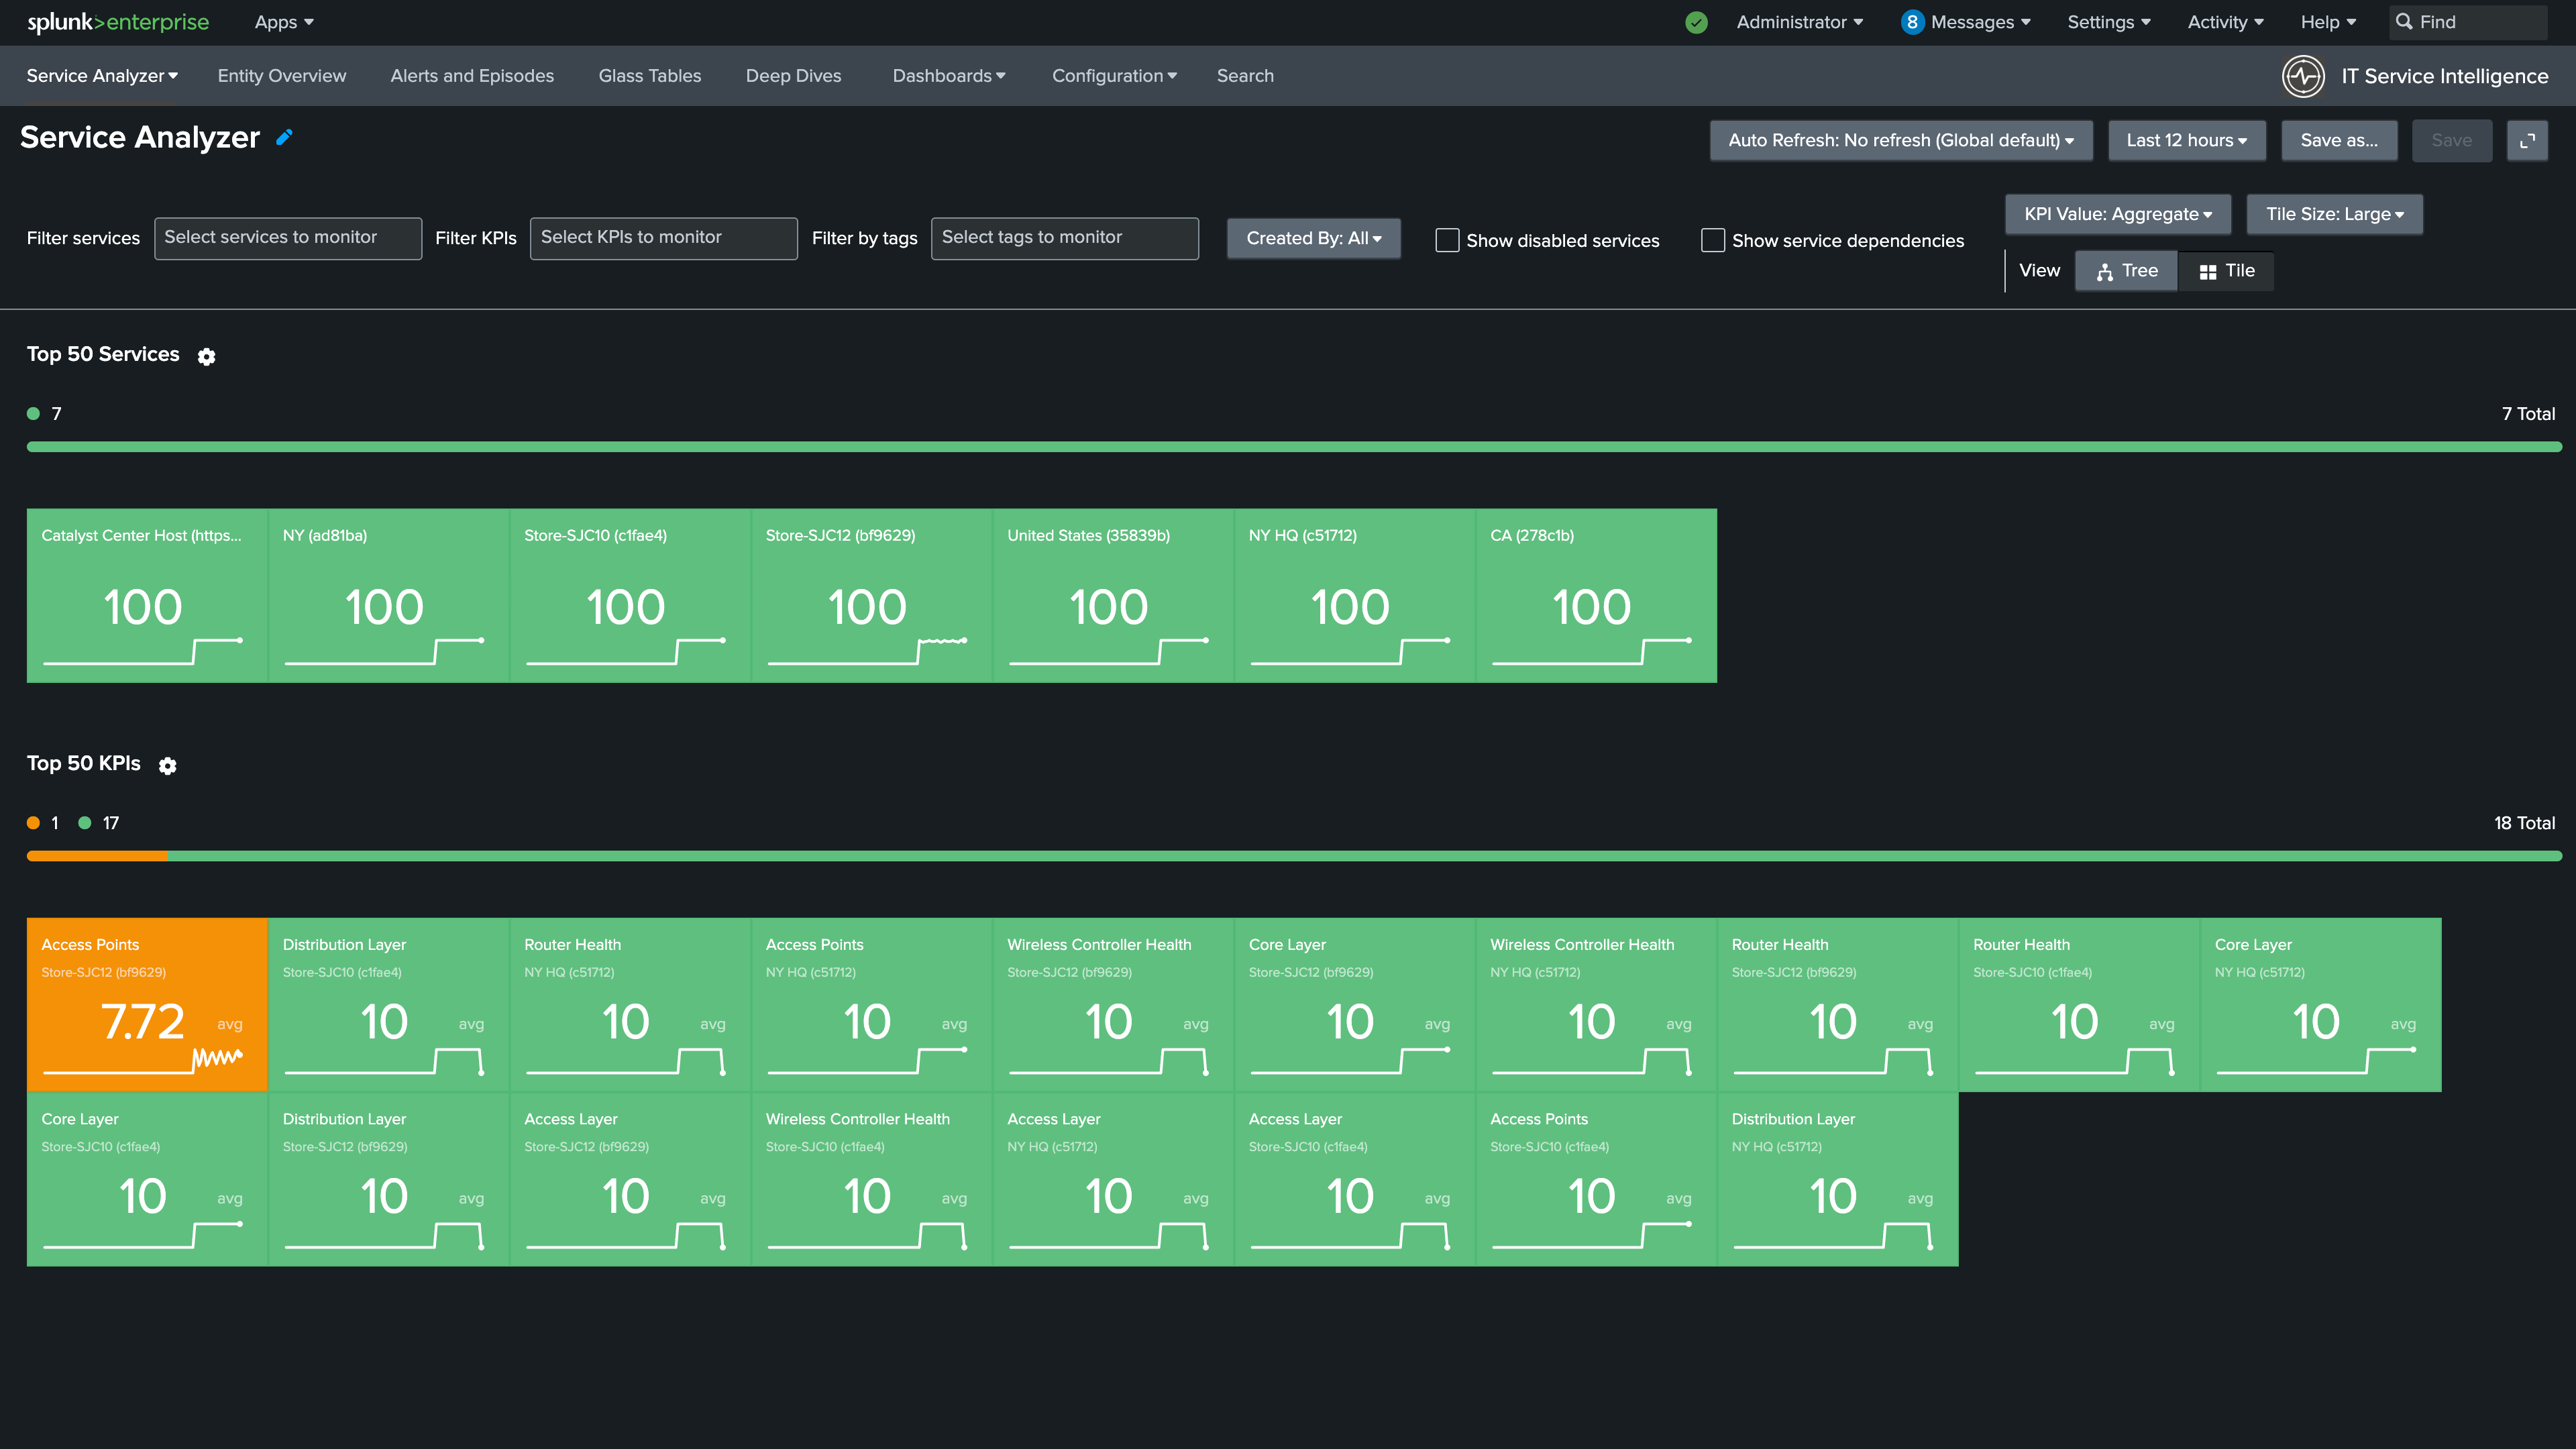
Task: Edit the Service Analyzer title with pencil icon
Action: pyautogui.click(x=284, y=137)
